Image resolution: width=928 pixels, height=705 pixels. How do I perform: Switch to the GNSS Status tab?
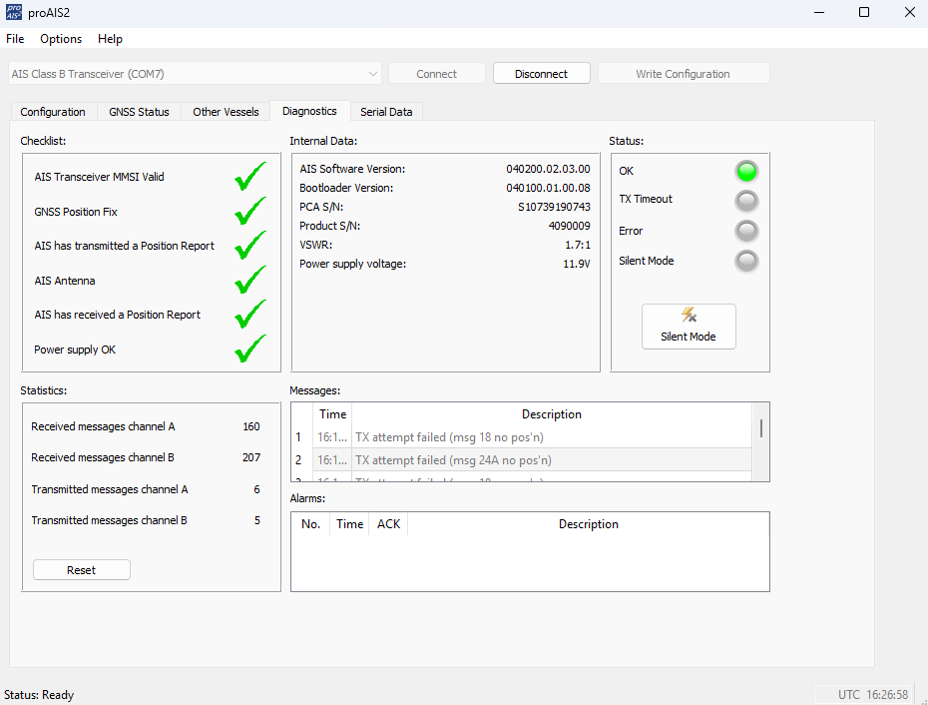coord(139,112)
